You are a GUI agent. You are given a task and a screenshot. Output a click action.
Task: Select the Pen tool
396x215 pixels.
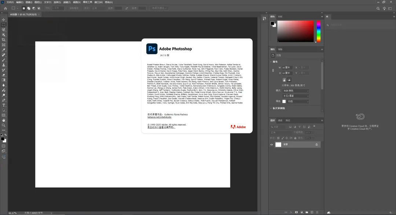4,100
